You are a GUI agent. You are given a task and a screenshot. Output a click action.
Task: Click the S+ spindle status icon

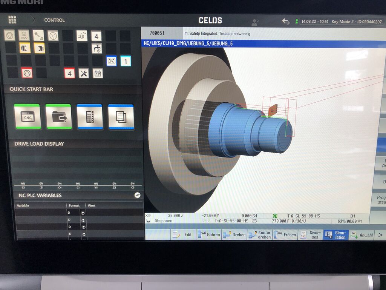[x=82, y=36]
